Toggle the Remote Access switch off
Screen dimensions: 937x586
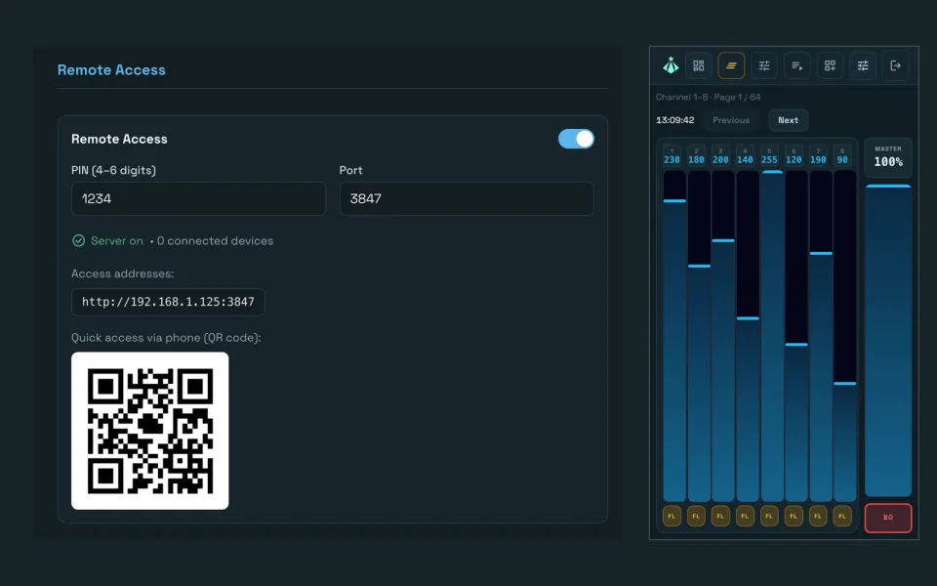[576, 139]
